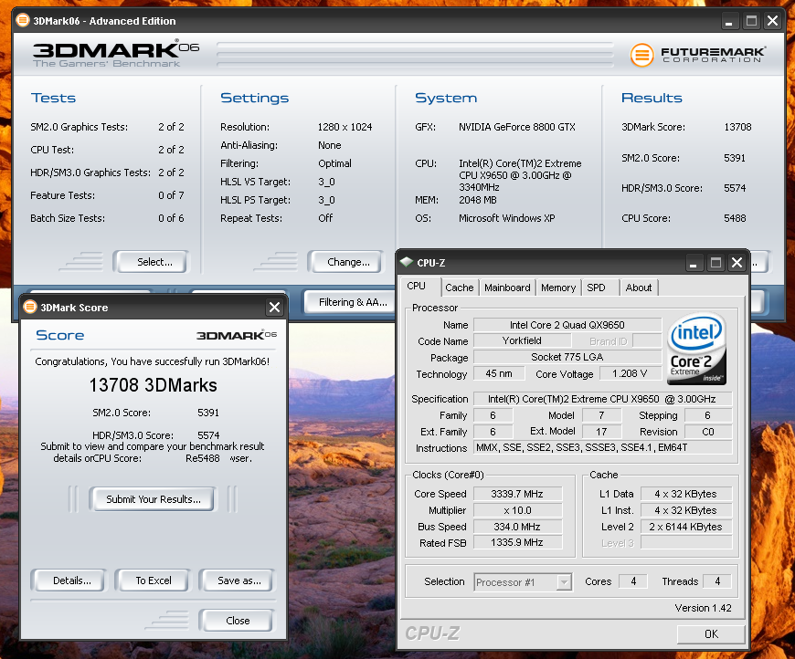Image resolution: width=795 pixels, height=659 pixels.
Task: Click the Code Name field Yorkfield
Action: click(522, 340)
